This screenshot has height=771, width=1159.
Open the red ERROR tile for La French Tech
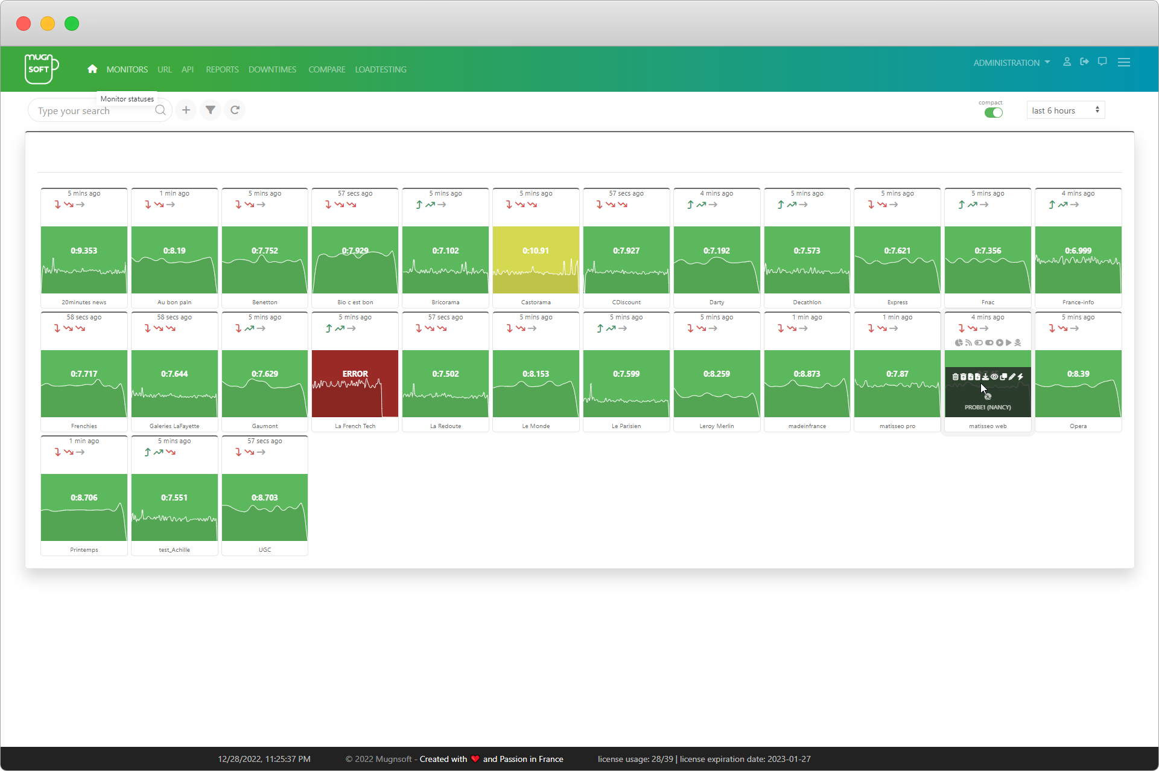(x=355, y=383)
